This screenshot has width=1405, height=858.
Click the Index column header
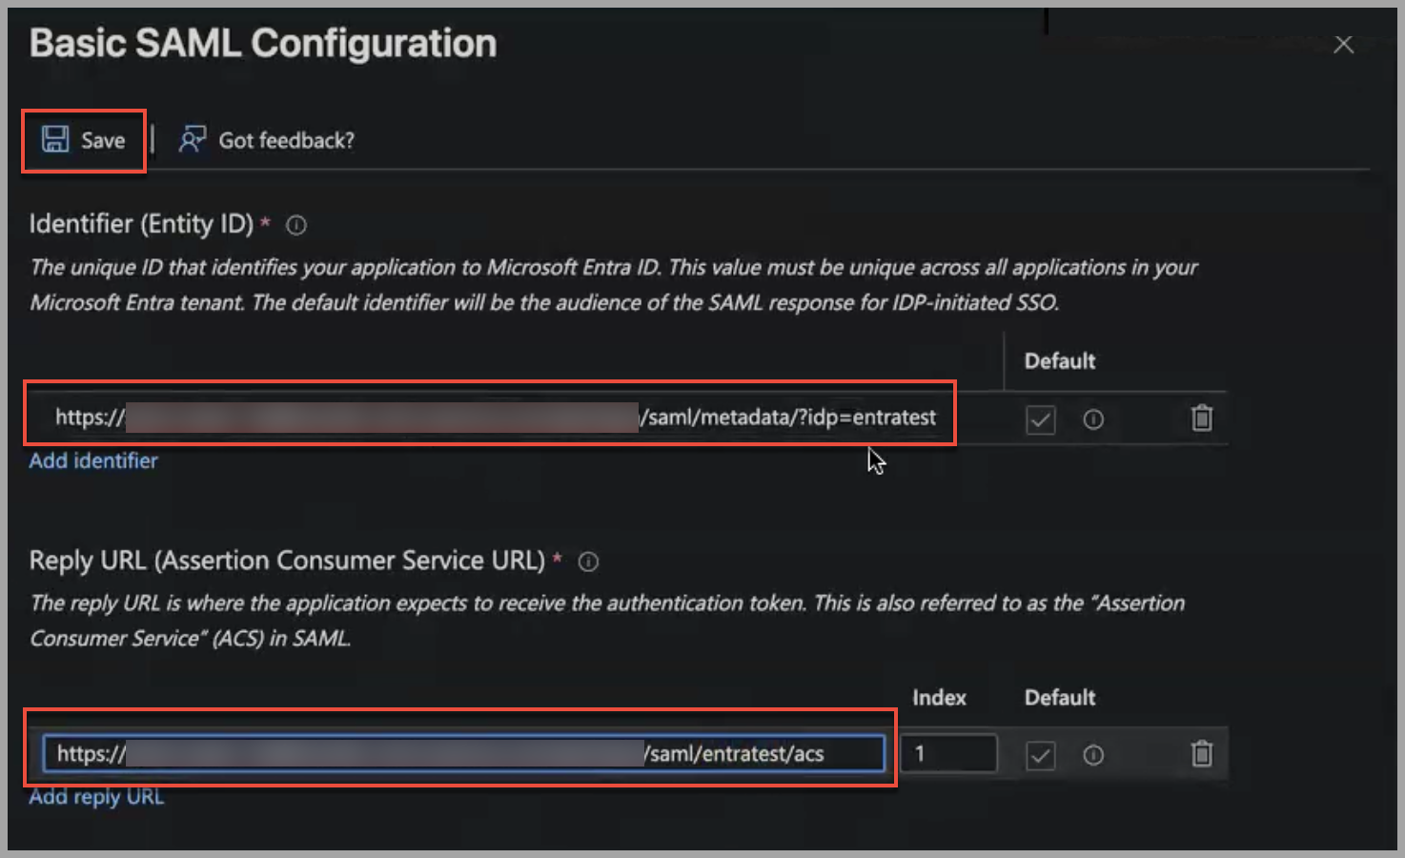[939, 698]
